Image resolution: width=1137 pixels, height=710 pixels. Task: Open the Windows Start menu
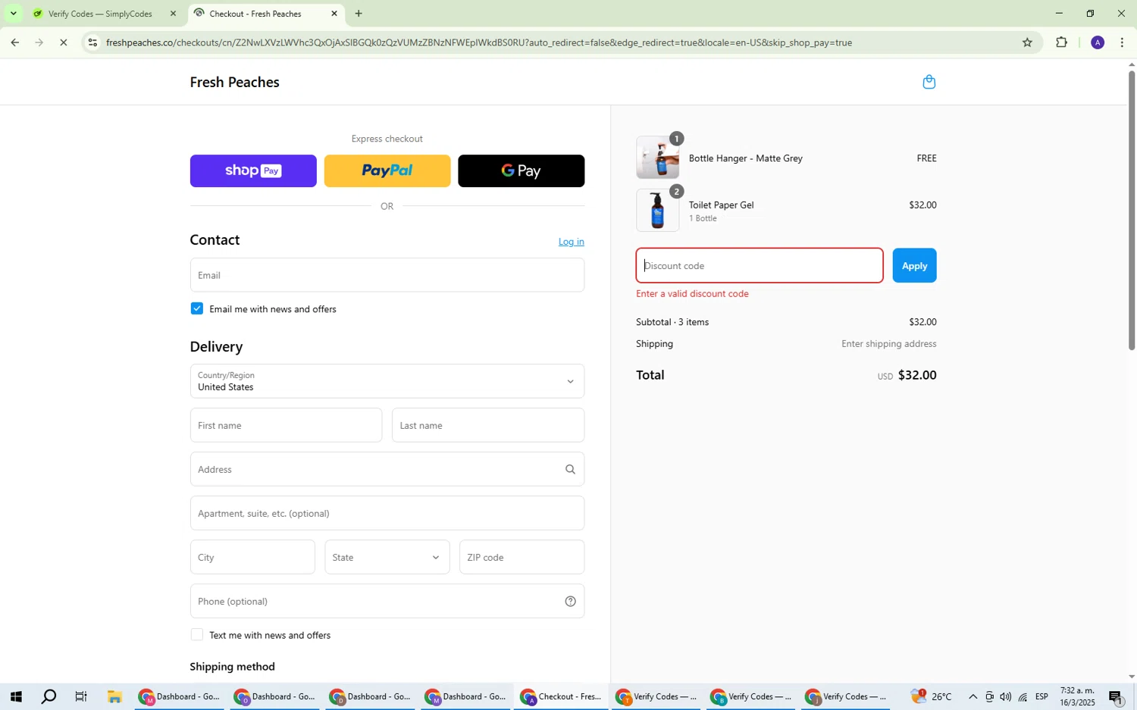click(15, 697)
